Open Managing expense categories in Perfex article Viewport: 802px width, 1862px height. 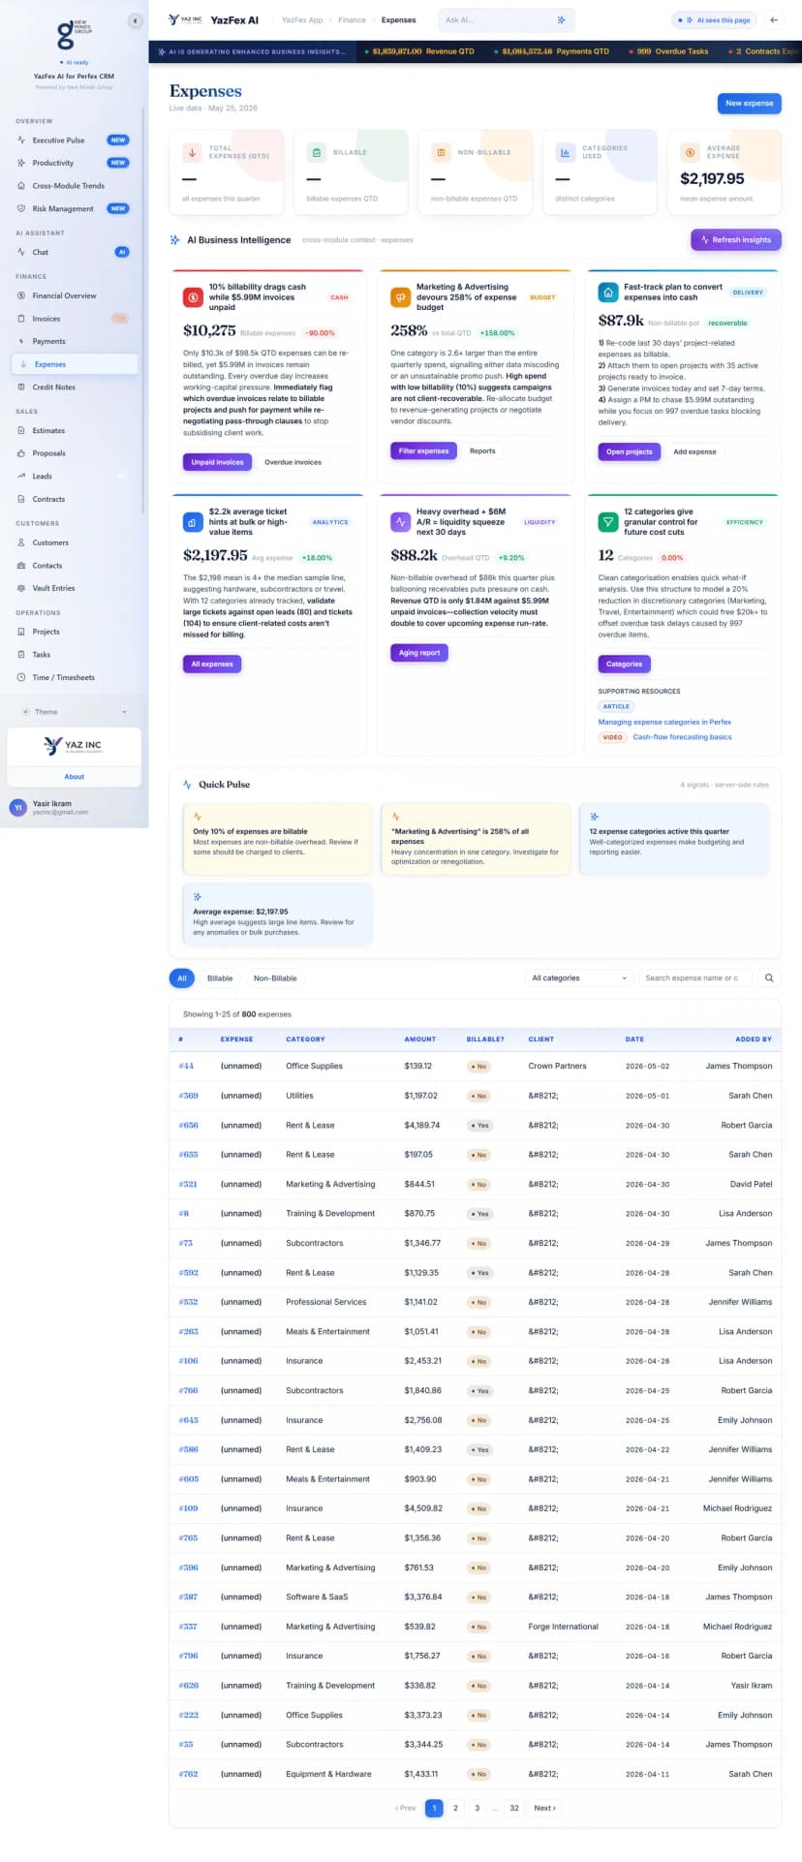664,722
